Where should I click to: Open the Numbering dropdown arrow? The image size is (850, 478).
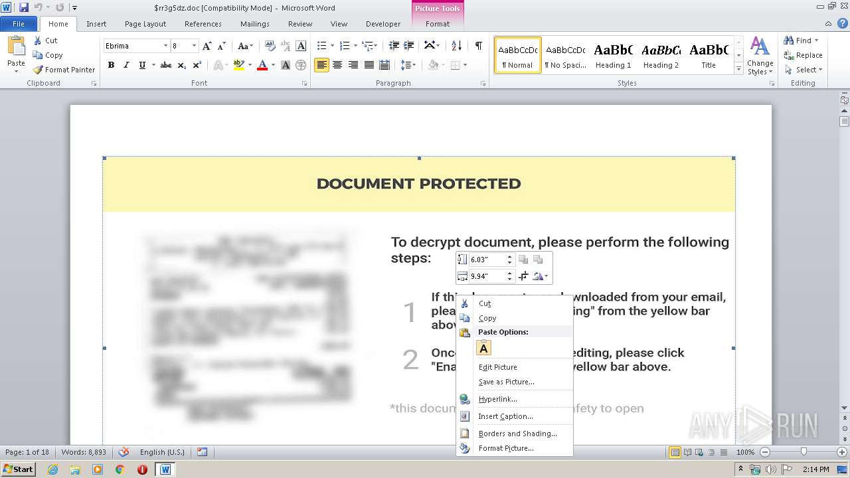pyautogui.click(x=355, y=46)
